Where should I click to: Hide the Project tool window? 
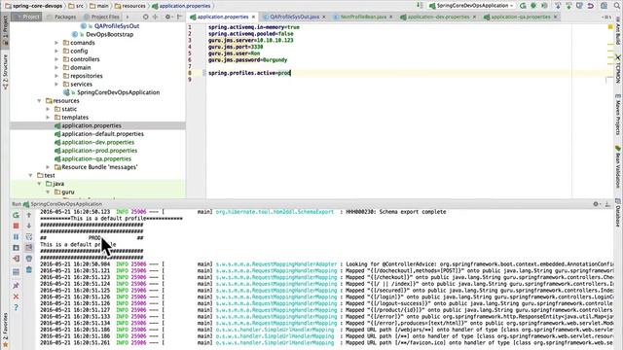point(179,17)
